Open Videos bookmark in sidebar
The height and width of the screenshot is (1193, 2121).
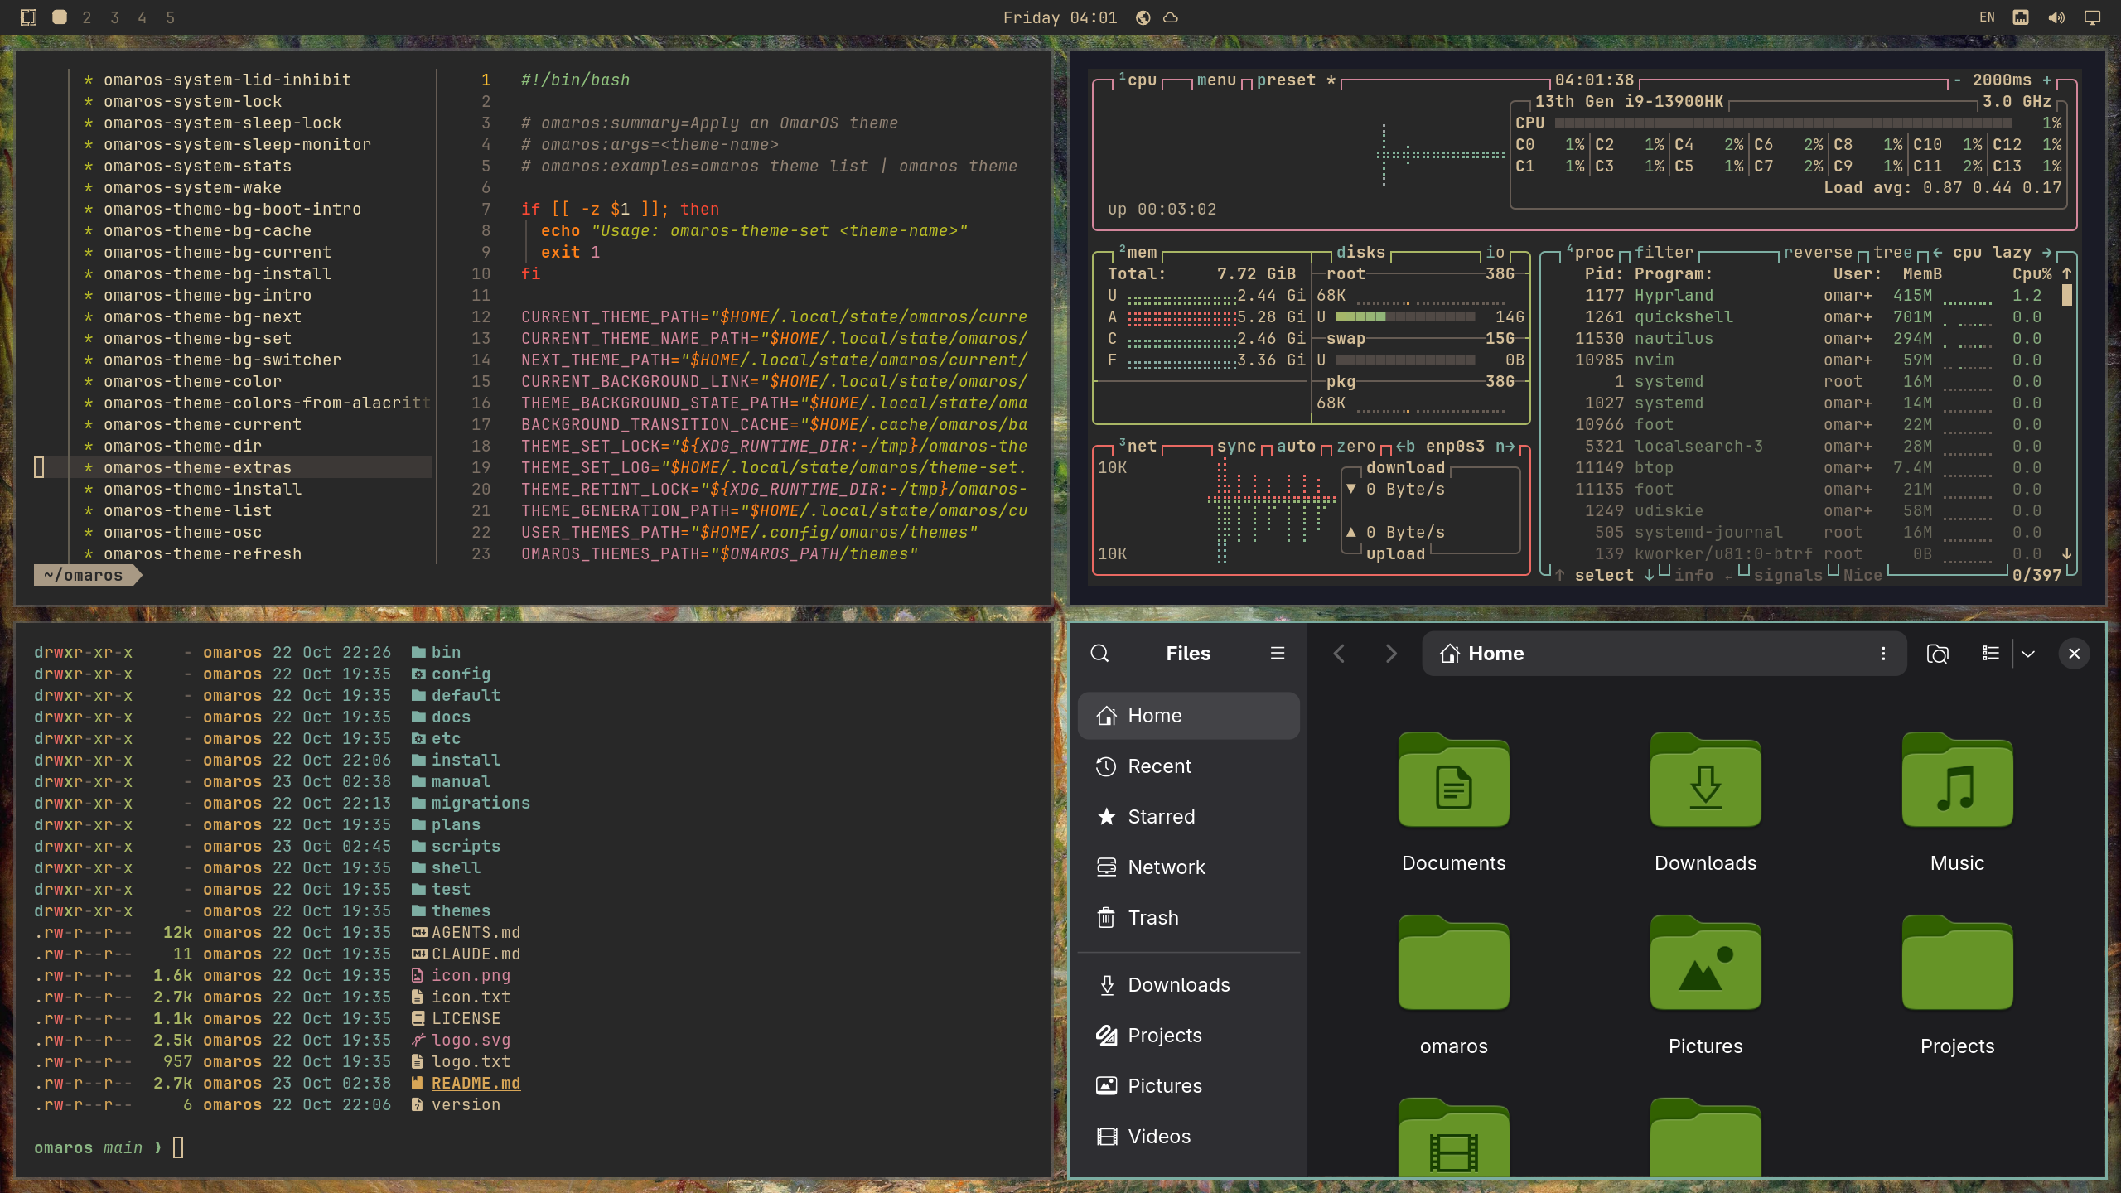(1188, 1137)
